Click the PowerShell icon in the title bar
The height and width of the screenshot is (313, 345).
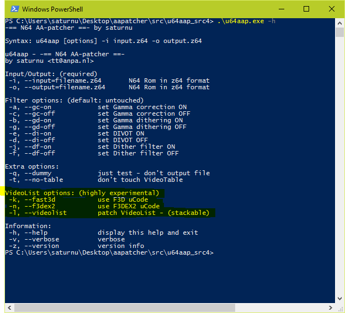pyautogui.click(x=14, y=9)
